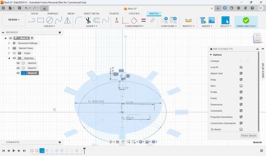Choose the Center Diameter Circle tool
Screen dimensions: 266x156
click(x=49, y=20)
